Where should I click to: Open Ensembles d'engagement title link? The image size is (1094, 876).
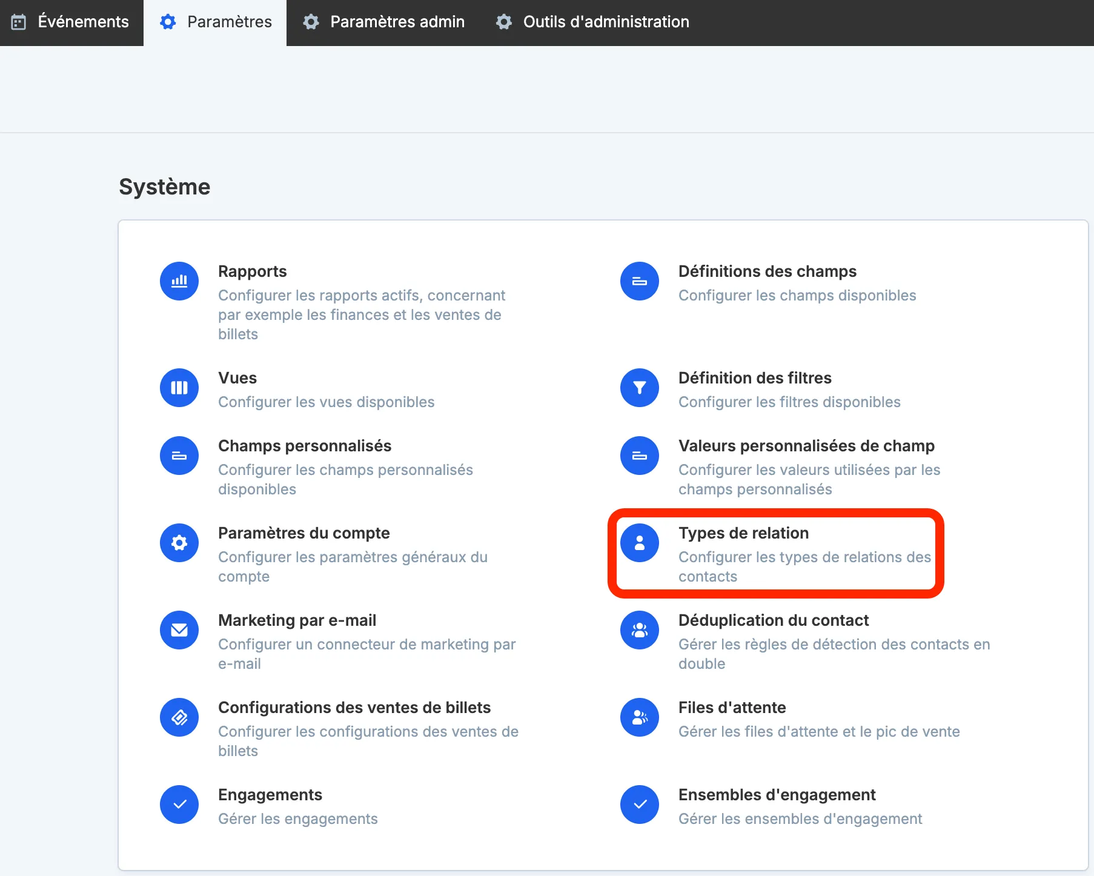(777, 795)
